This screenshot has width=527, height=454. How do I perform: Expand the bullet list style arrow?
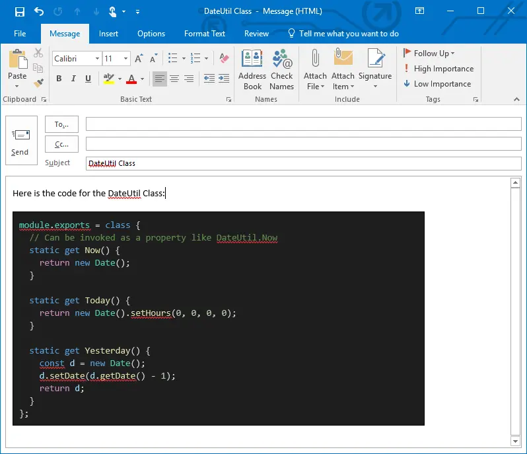pyautogui.click(x=184, y=59)
